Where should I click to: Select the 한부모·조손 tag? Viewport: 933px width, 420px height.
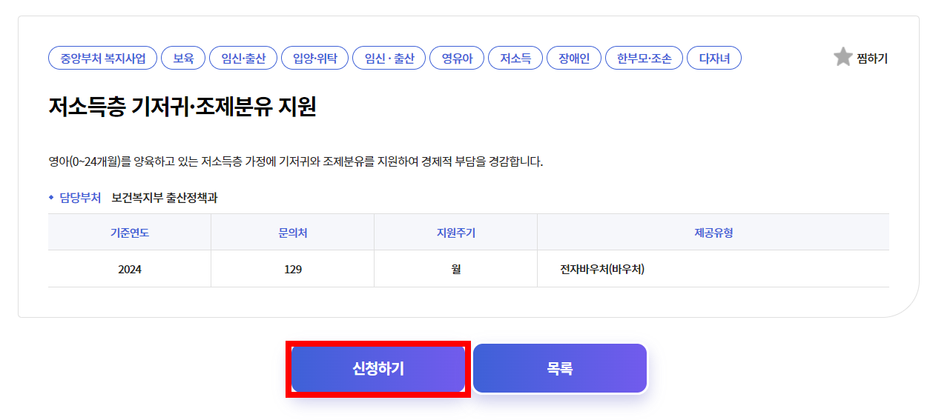coord(644,59)
